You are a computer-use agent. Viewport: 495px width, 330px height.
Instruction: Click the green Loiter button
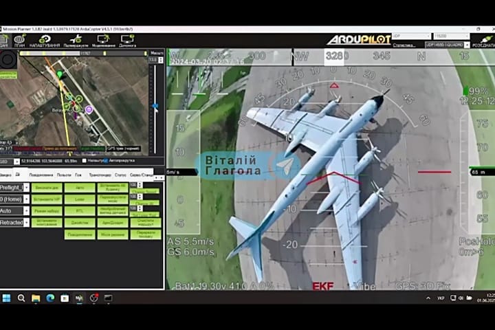coord(80,199)
